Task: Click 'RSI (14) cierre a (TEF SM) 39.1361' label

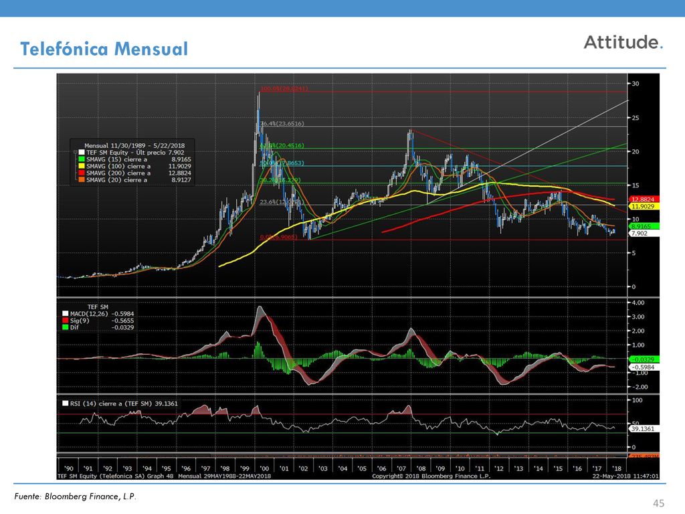Action: tap(124, 404)
